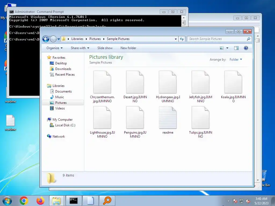The width and height of the screenshot is (275, 206).
Task: Open Documents library in navigation pane
Action: click(x=63, y=91)
